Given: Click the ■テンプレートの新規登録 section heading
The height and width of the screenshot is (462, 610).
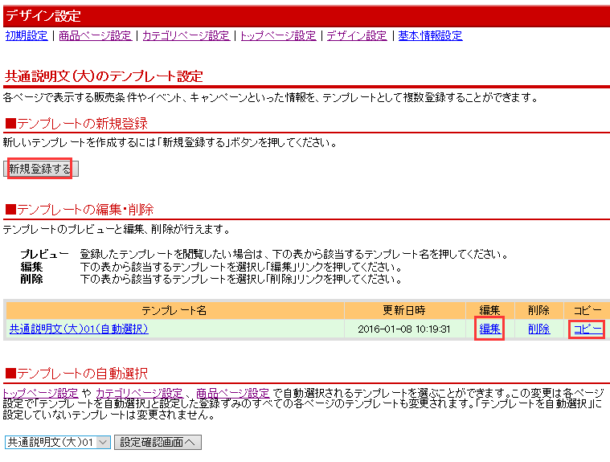Looking at the screenshot, I should (76, 124).
